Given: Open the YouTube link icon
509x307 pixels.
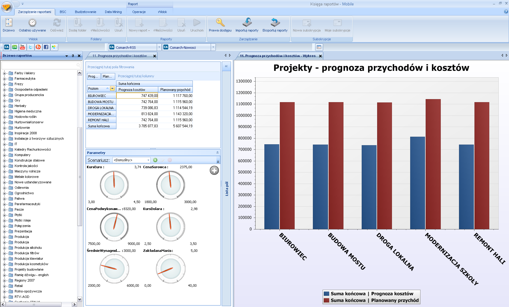Looking at the screenshot, I should [x=22, y=47].
